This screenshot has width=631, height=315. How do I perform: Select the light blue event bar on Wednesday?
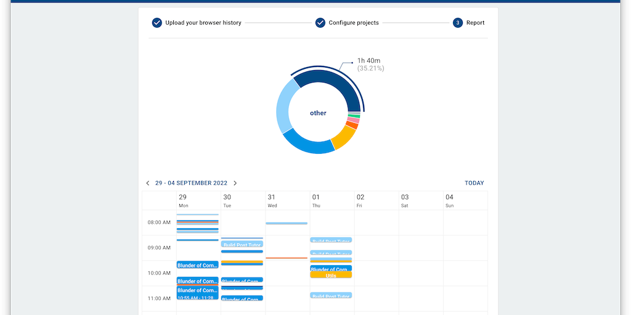click(287, 223)
